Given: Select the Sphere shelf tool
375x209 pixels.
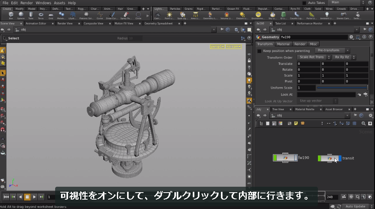Looking at the screenshot, I should pos(21,16).
